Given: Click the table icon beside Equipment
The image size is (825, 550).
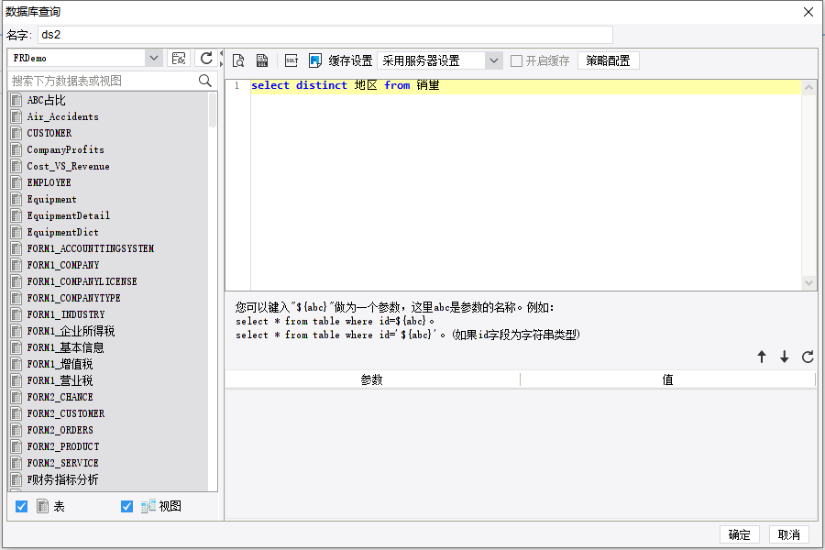Looking at the screenshot, I should (x=16, y=199).
